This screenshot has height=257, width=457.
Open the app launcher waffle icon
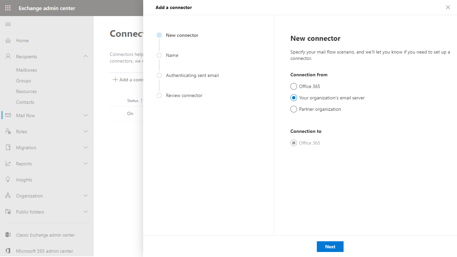8,8
